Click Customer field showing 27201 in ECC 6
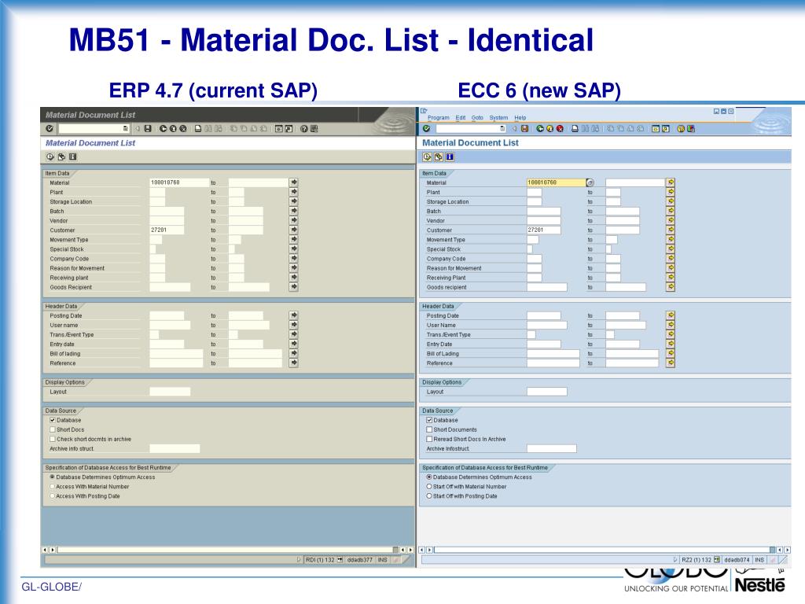805x604 pixels. tap(544, 230)
